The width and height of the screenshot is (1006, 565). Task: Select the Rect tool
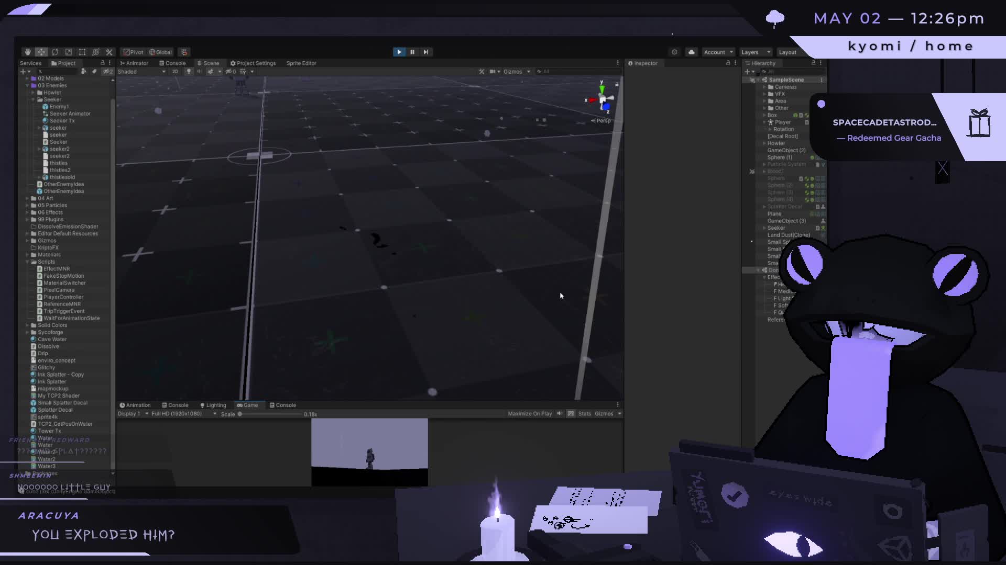82,52
